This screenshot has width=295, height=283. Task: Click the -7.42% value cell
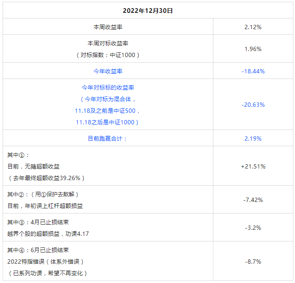[x=253, y=200]
